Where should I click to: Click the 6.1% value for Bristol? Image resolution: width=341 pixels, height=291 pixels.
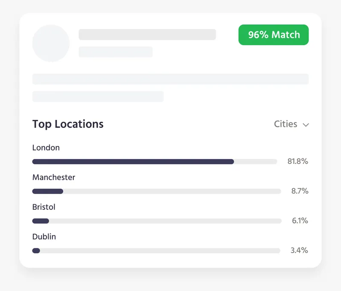(300, 221)
